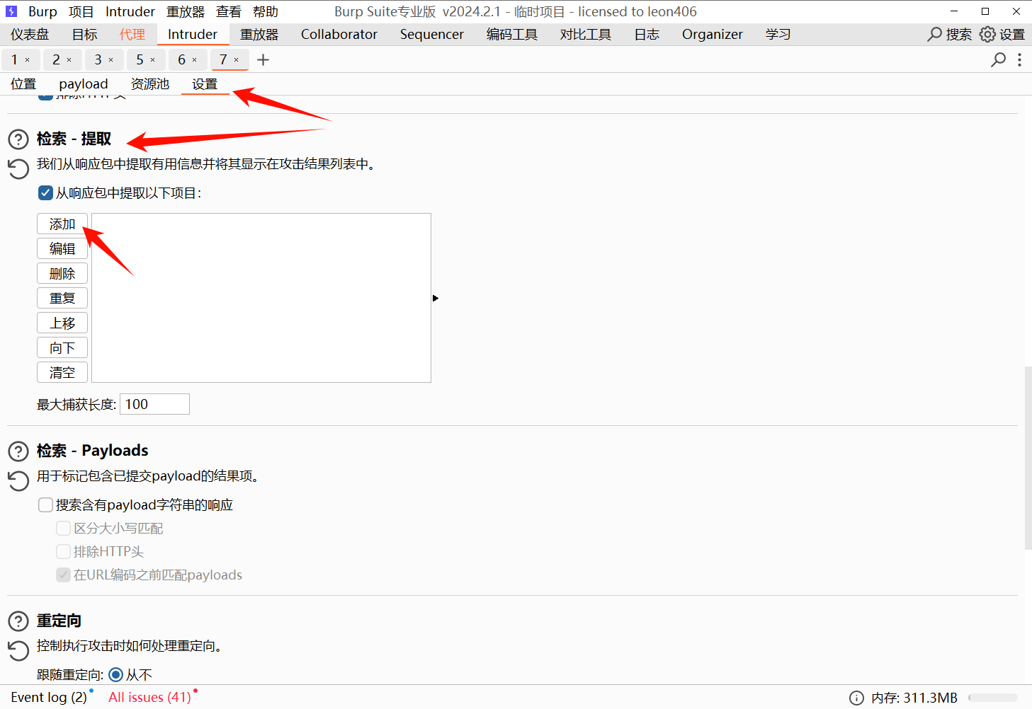Screen dimensions: 1032x709
Task: Close Intruder tab 6
Action: (x=195, y=60)
